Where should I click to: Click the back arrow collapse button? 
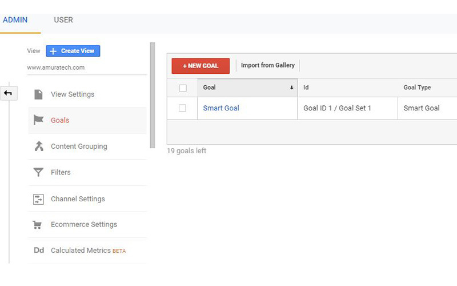point(9,93)
